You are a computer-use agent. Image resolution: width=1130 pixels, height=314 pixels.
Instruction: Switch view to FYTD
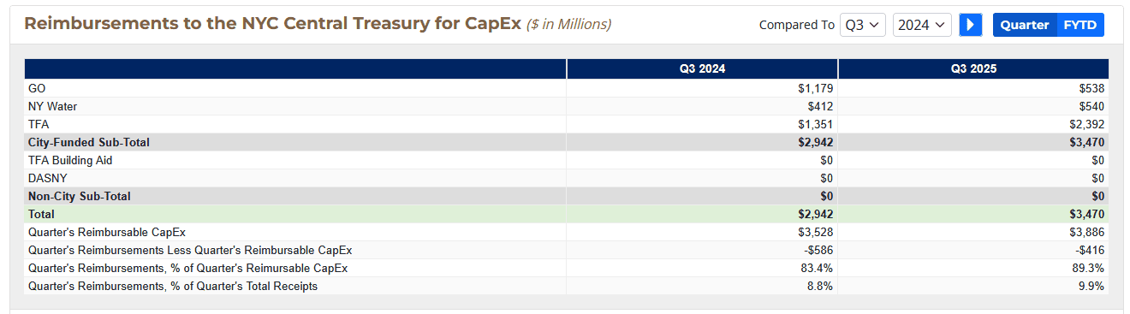point(1080,25)
